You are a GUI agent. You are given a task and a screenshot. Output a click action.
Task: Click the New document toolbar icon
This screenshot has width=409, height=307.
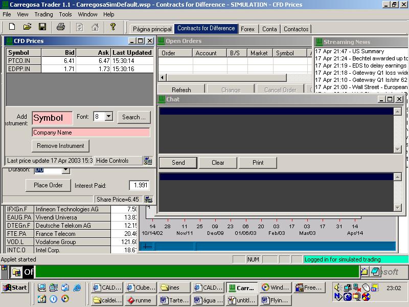[x=12, y=27]
